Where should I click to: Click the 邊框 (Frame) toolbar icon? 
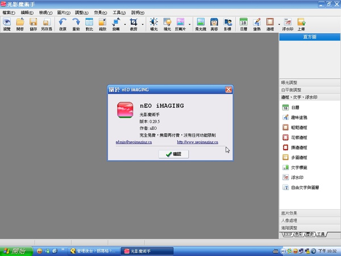pyautogui.click(x=270, y=24)
